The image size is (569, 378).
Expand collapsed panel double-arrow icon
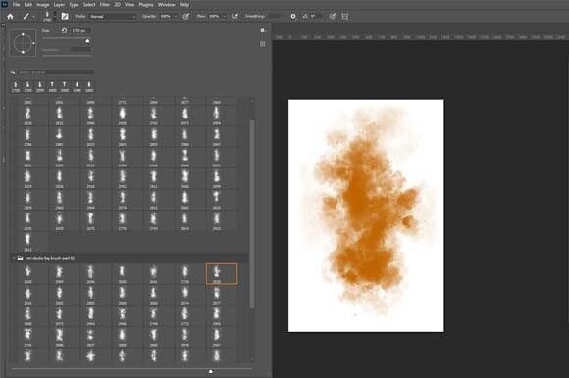point(4,25)
